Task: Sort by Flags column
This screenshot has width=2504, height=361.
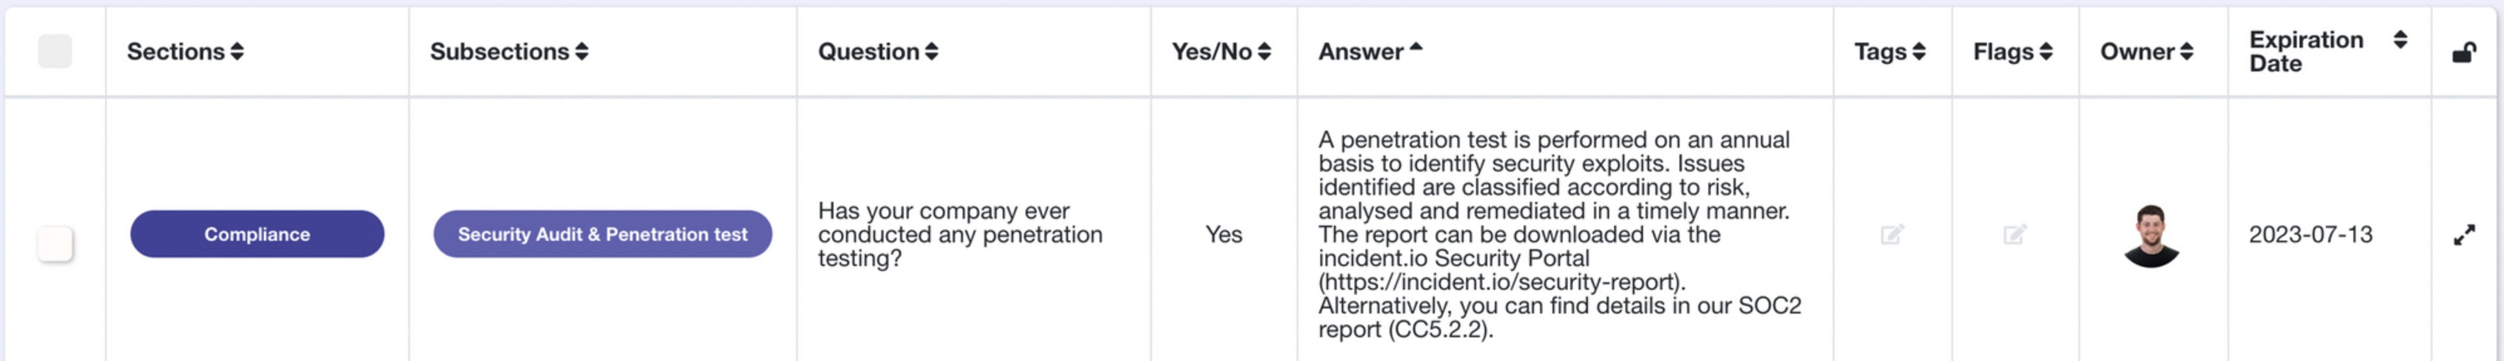Action: 2045,52
